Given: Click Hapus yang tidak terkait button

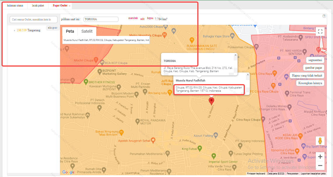Looking at the screenshot, I should 307,75.
